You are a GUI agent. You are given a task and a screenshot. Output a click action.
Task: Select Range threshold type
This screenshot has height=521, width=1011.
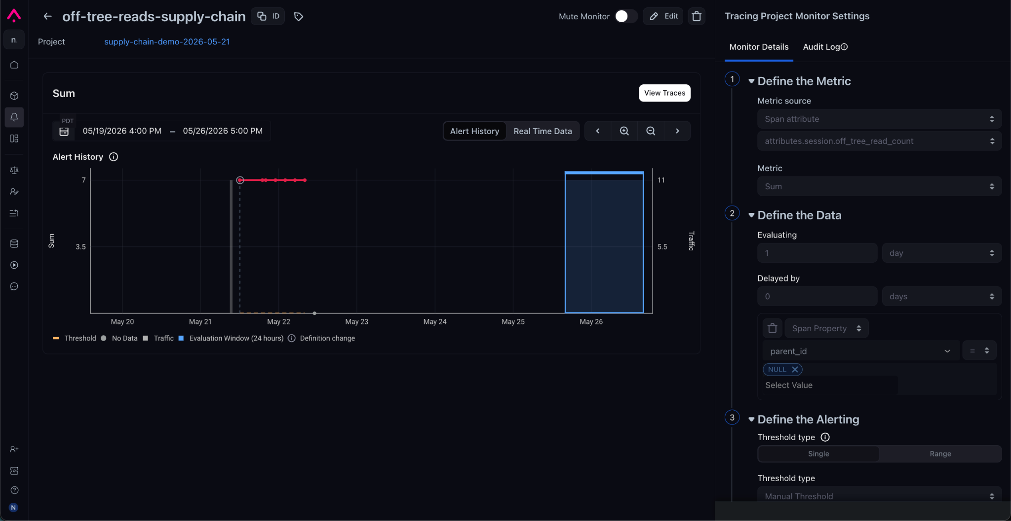940,454
